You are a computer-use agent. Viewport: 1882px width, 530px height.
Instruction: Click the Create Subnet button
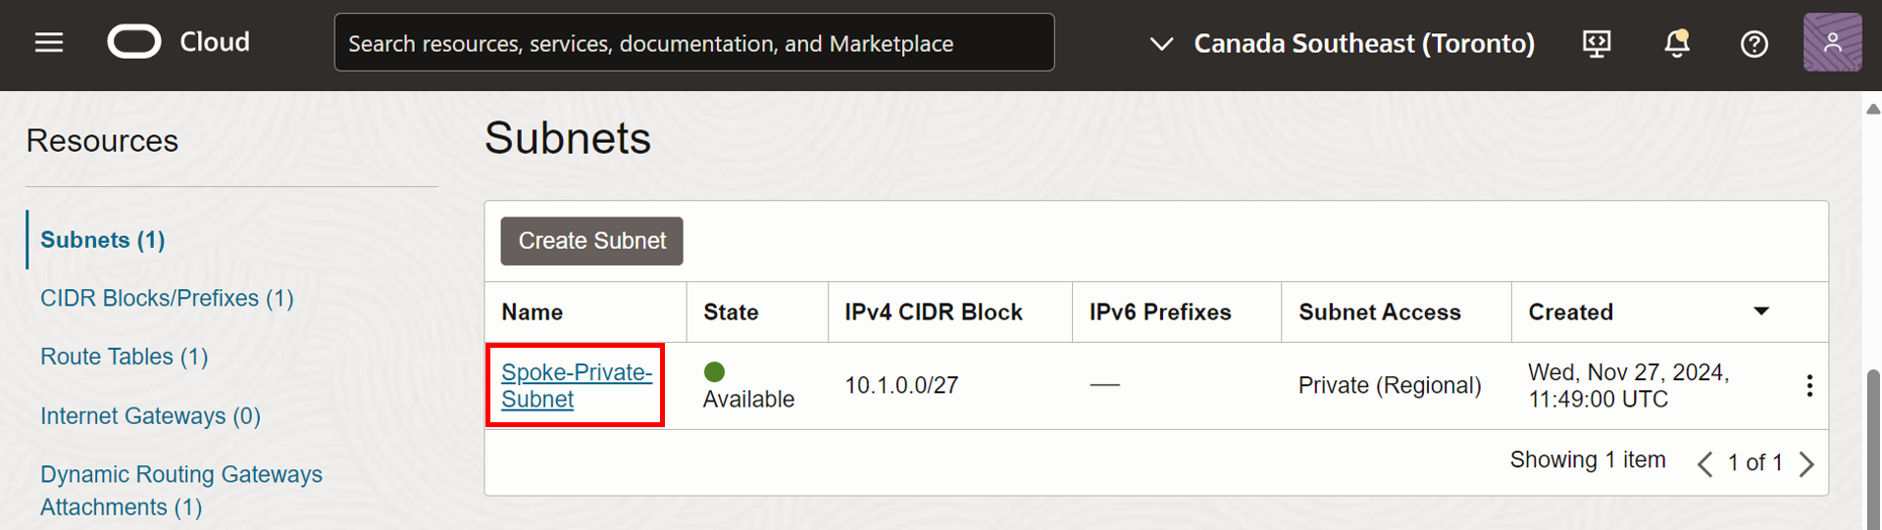coord(591,241)
